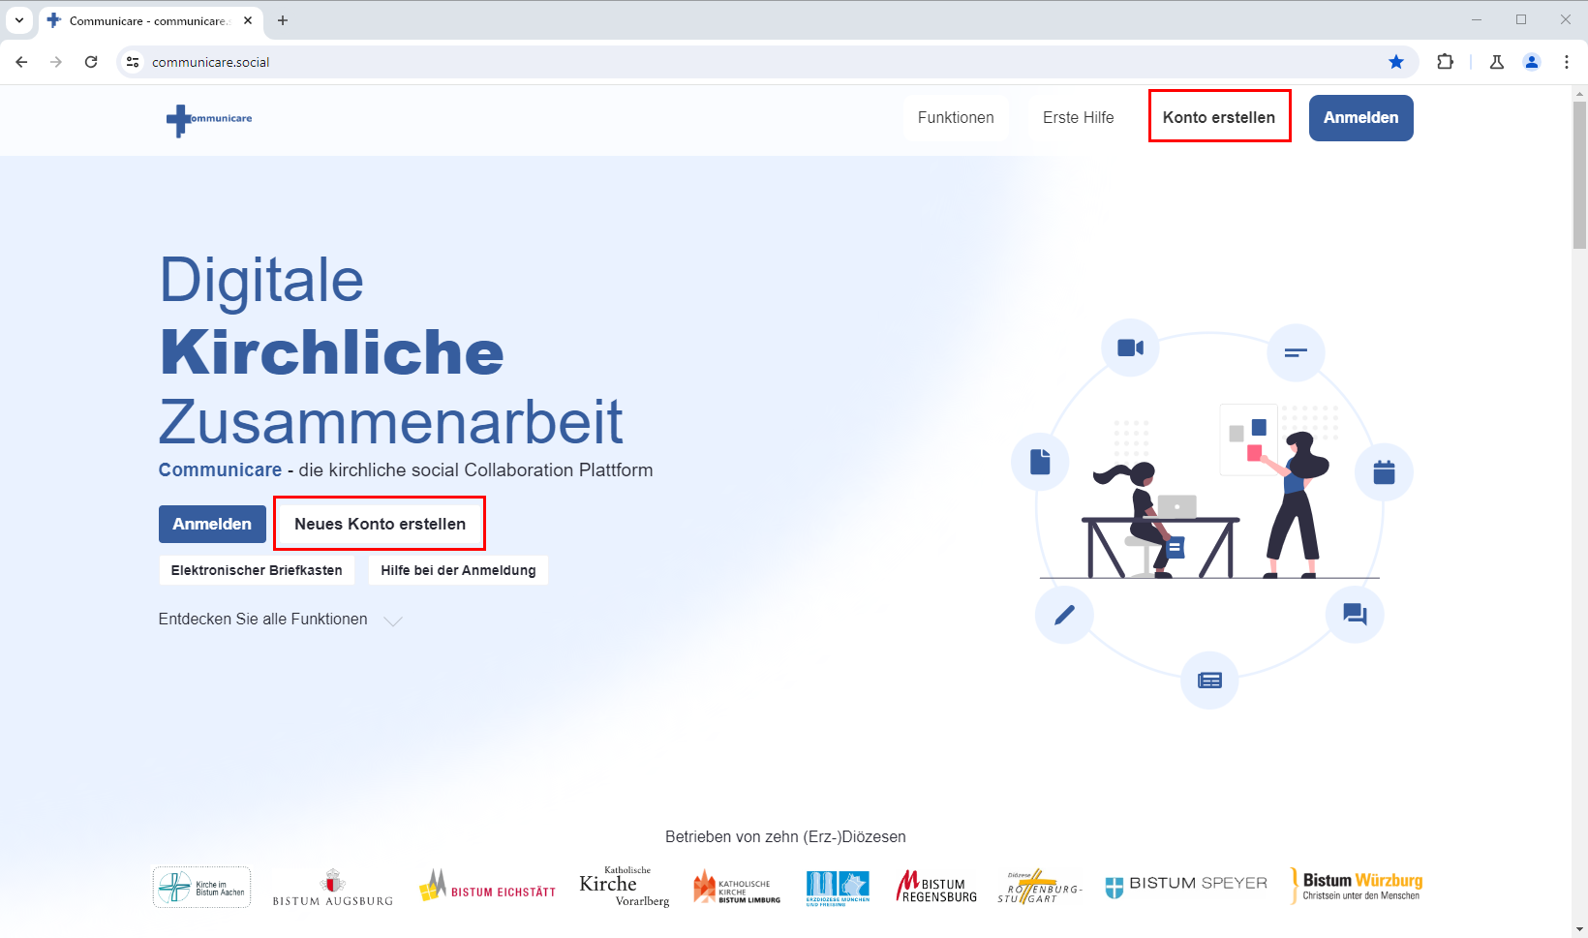Open the browser extensions puzzle icon
The height and width of the screenshot is (938, 1588).
1445,62
